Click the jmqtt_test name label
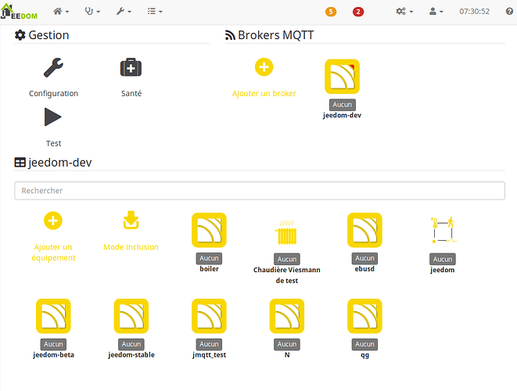The width and height of the screenshot is (517, 391). [x=209, y=355]
